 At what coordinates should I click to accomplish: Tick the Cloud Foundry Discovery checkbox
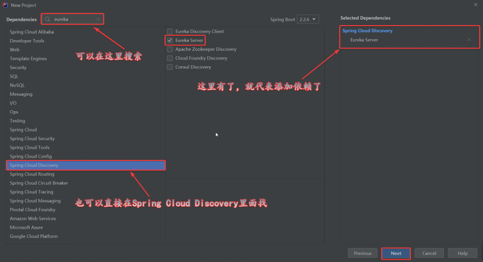coord(170,58)
